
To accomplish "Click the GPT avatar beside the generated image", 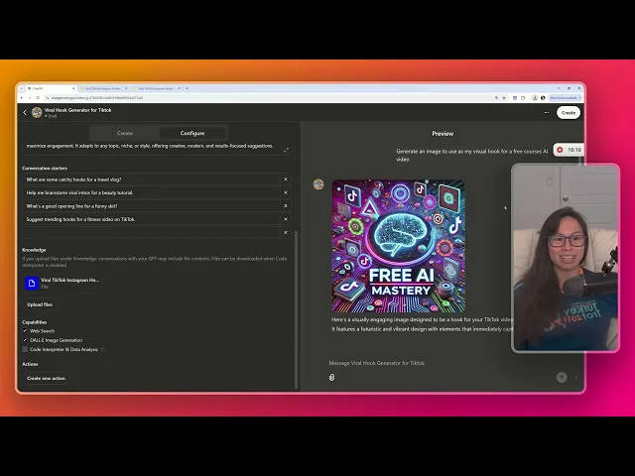I will (x=318, y=184).
